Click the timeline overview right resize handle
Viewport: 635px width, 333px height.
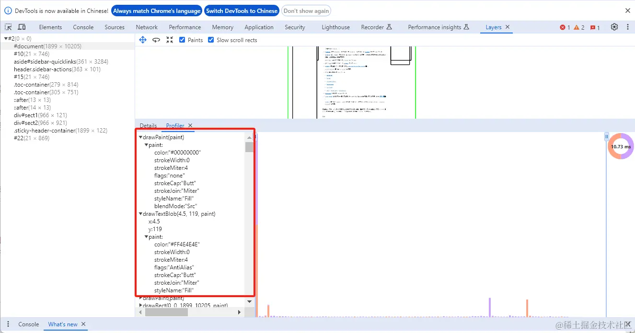point(606,136)
